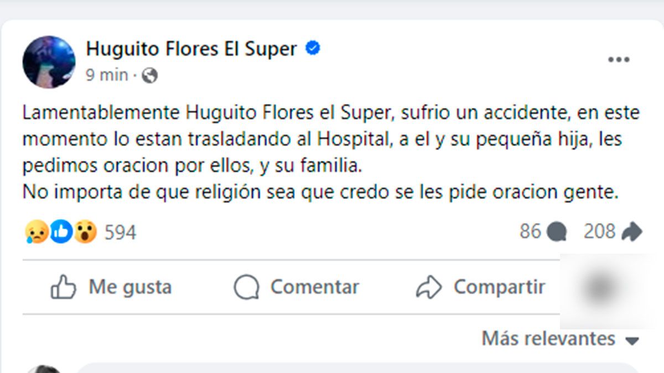This screenshot has width=664, height=373.
Task: Open the 86 comments count
Action: [530, 232]
